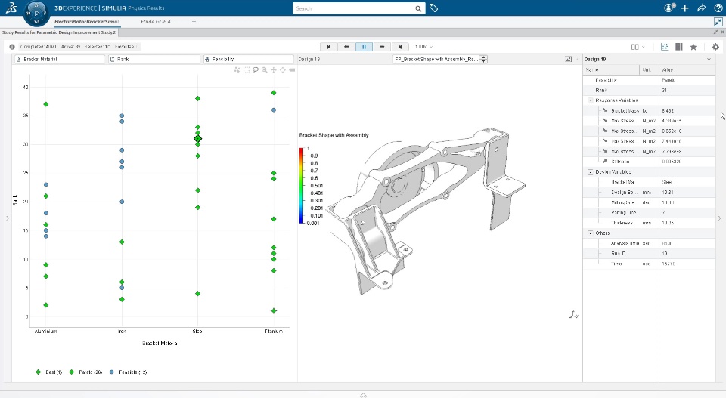Viewport: 726px width, 398px height.
Task: Select the chart lasso comment tool
Action: tap(255, 69)
